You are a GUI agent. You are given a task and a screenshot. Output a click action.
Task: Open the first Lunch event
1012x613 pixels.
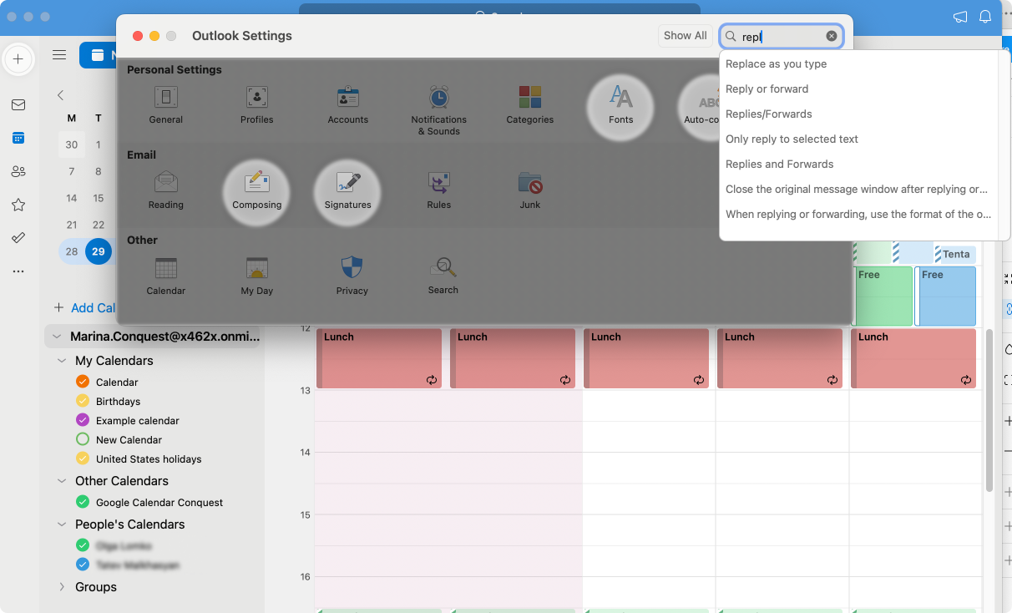pyautogui.click(x=380, y=358)
